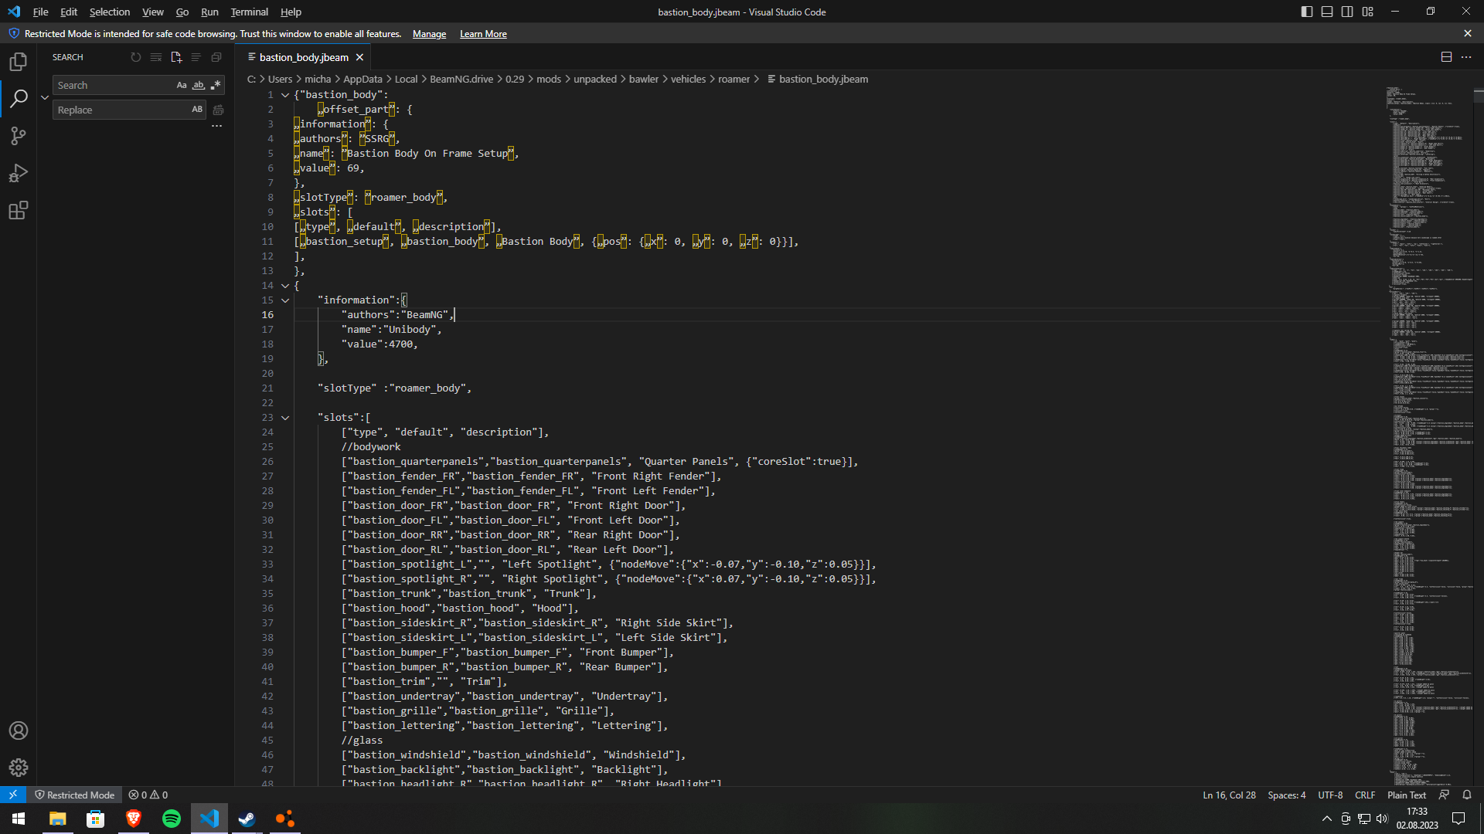
Task: Click the split editor icon
Action: [x=1446, y=57]
